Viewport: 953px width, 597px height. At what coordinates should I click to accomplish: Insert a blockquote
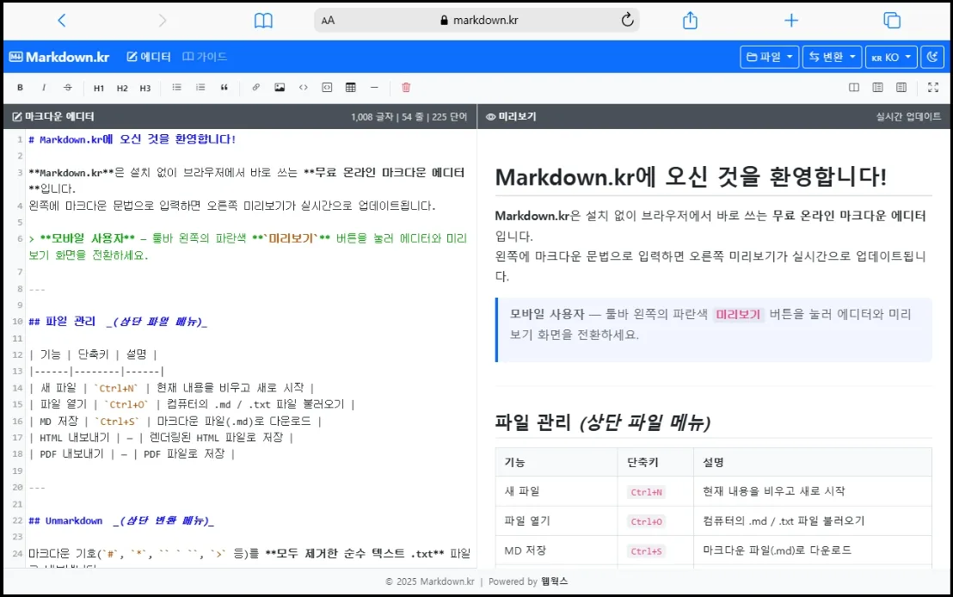pos(224,88)
